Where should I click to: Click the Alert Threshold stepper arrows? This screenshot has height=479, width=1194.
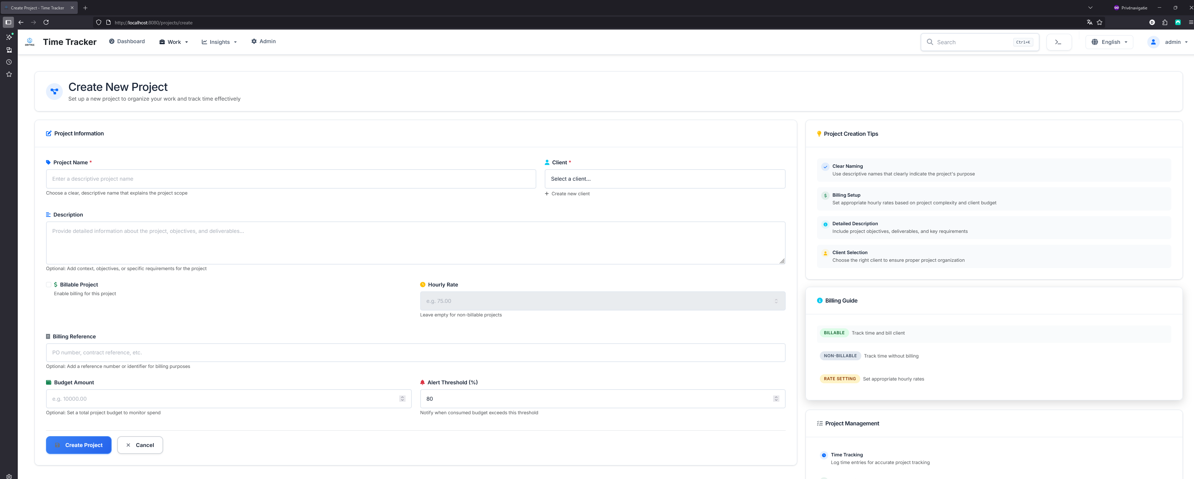click(776, 399)
